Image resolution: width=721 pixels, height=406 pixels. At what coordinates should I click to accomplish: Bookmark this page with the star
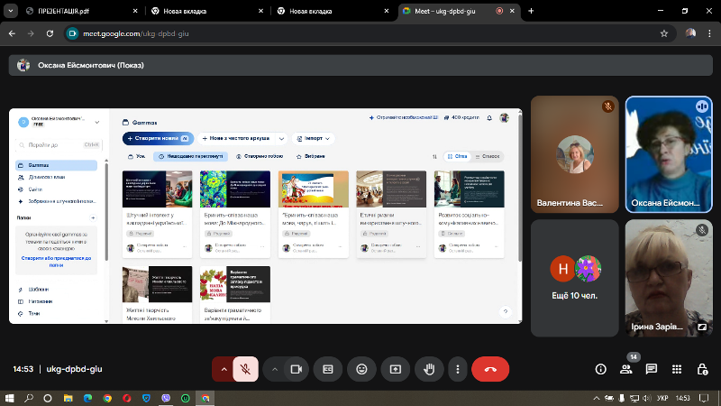(664, 33)
